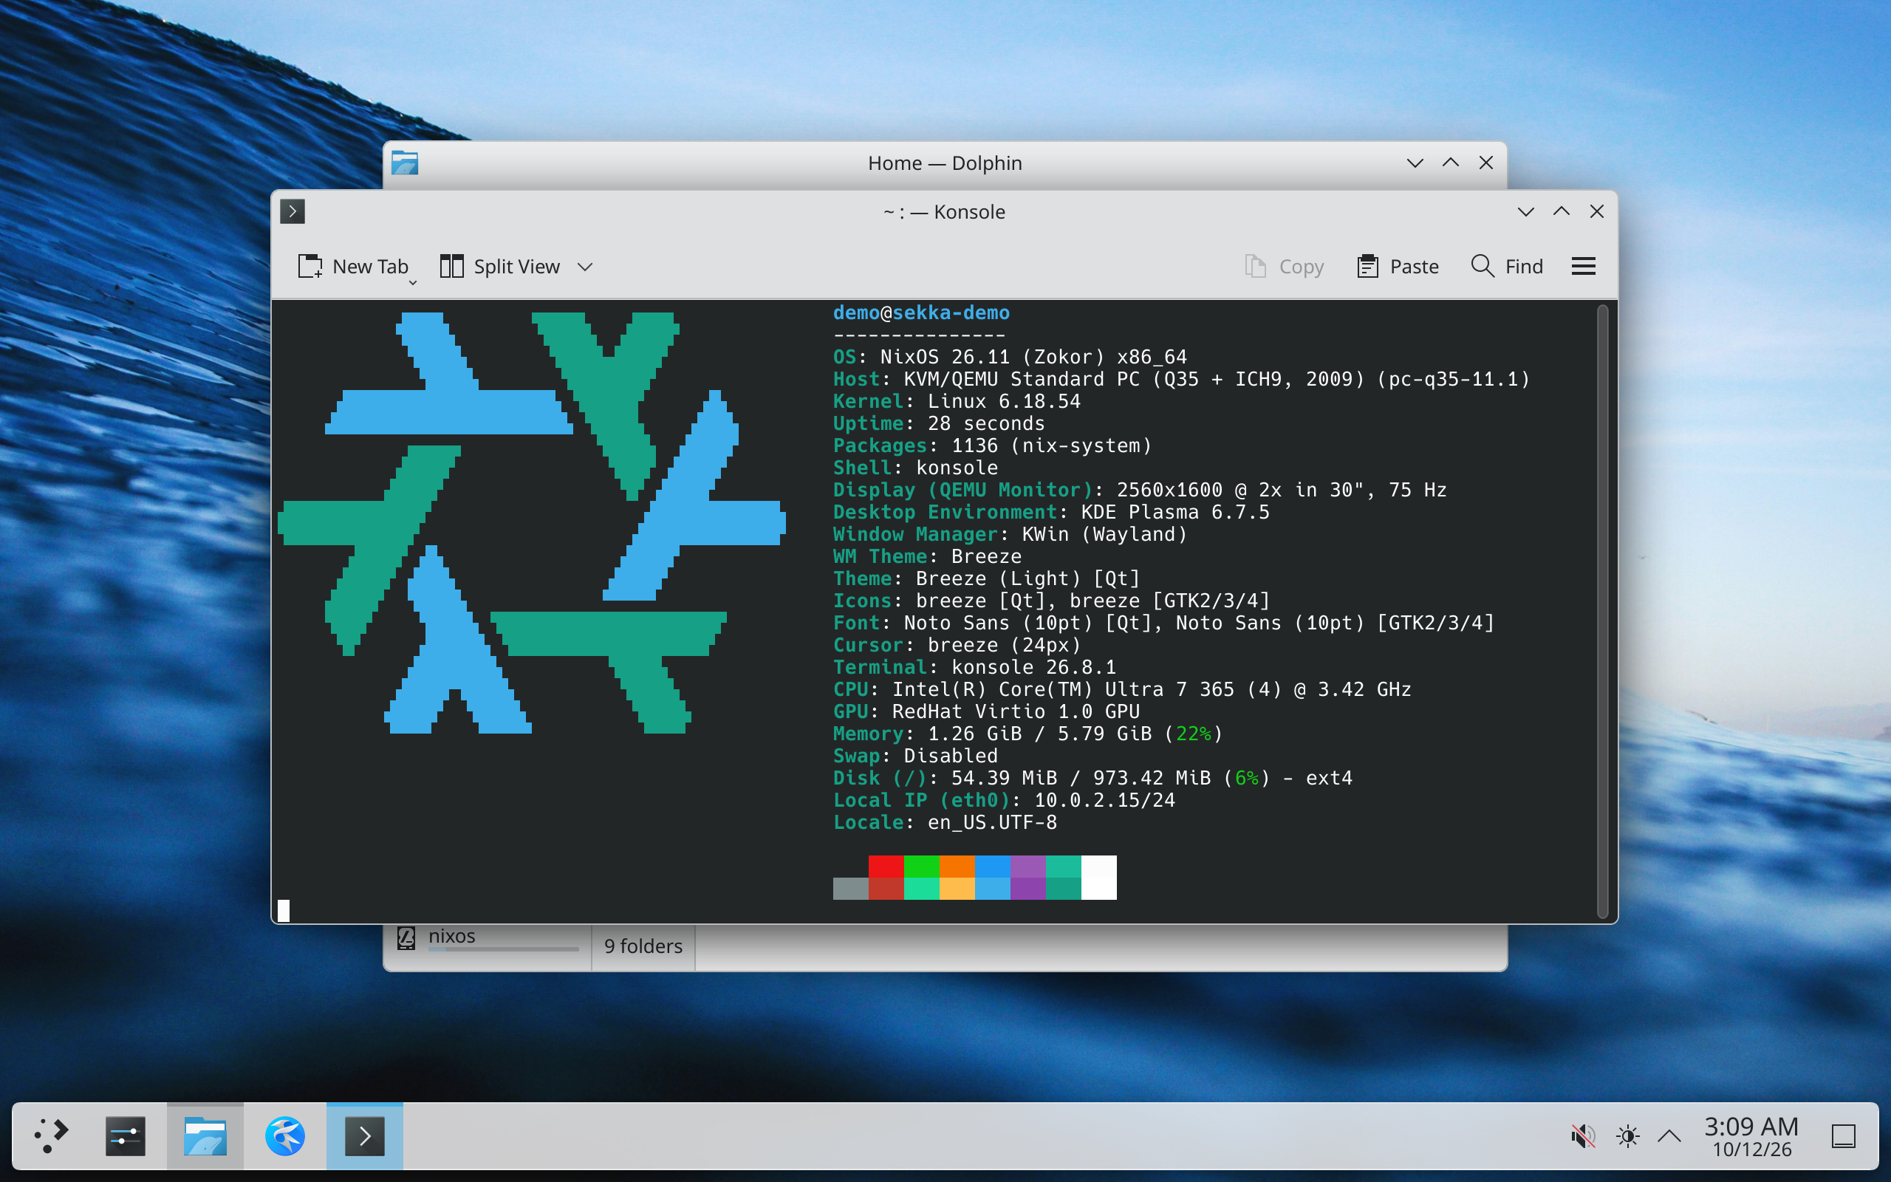Click the terminal cursor block at prompt

[x=284, y=911]
